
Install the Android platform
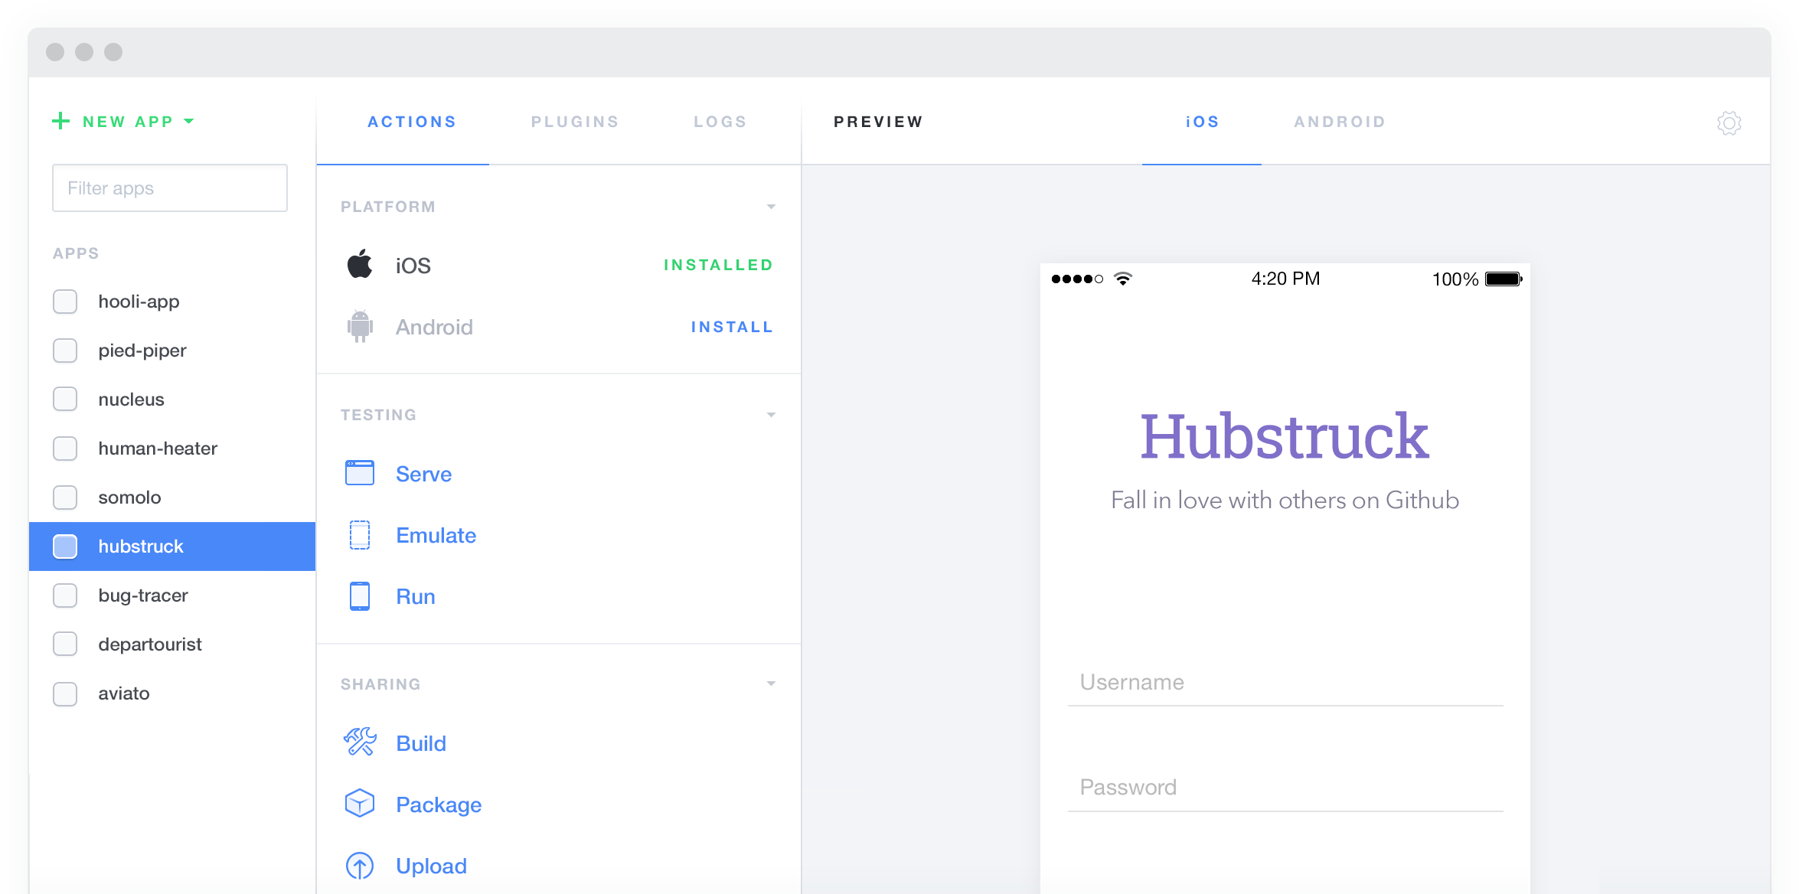click(x=731, y=327)
